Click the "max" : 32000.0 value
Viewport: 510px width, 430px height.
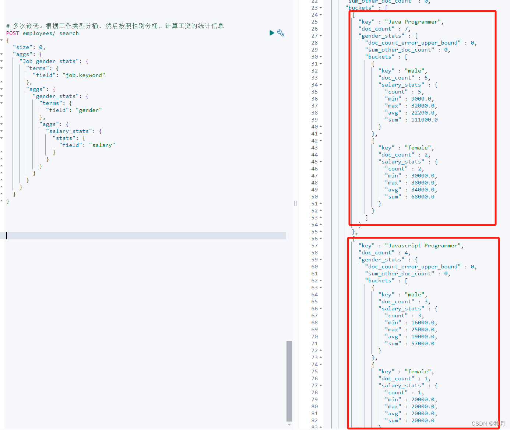(422, 106)
